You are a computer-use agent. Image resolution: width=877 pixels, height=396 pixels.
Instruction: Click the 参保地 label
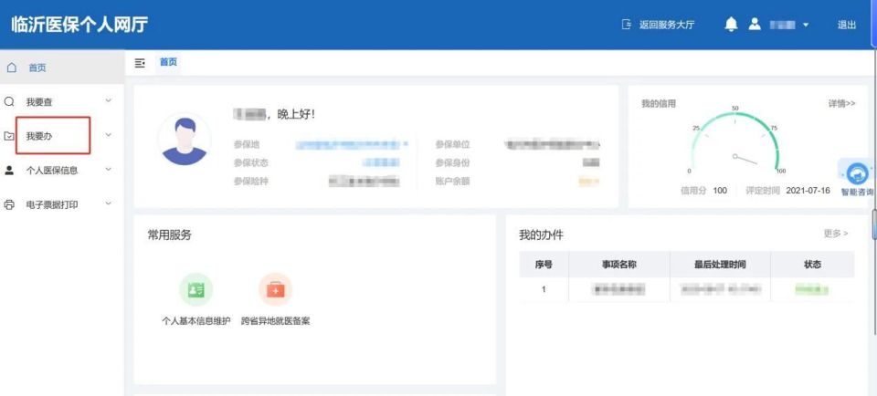tap(247, 145)
